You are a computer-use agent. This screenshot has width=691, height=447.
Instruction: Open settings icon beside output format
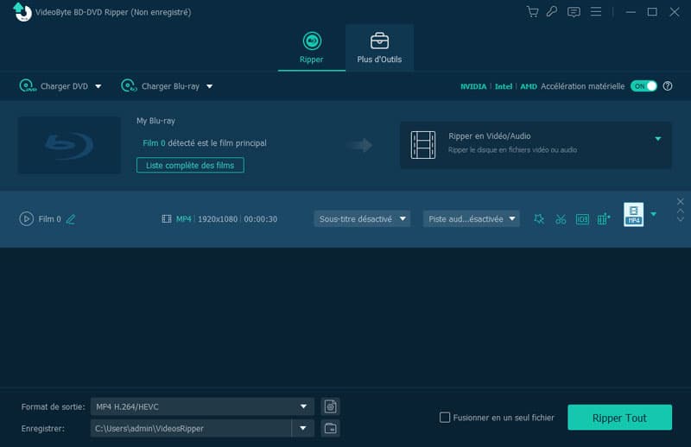click(329, 406)
